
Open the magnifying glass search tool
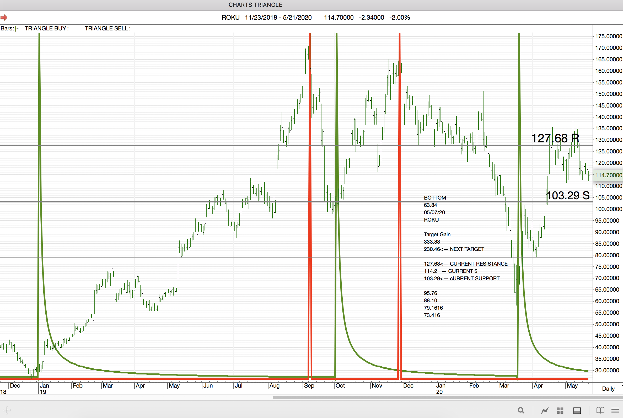click(x=521, y=410)
